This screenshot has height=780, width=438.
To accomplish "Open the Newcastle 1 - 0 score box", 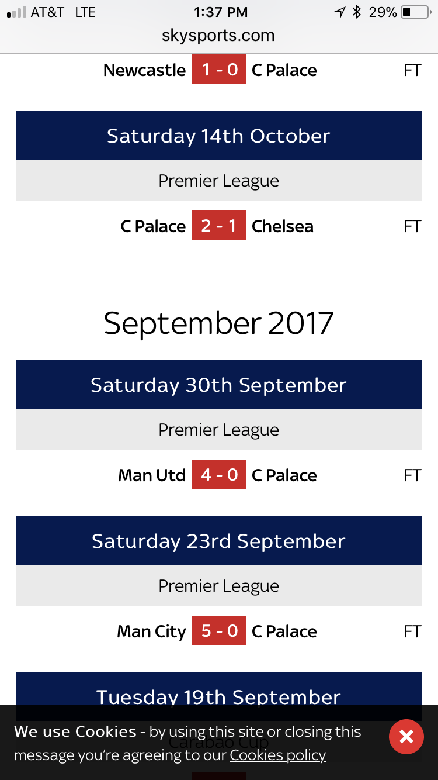I will 219,70.
